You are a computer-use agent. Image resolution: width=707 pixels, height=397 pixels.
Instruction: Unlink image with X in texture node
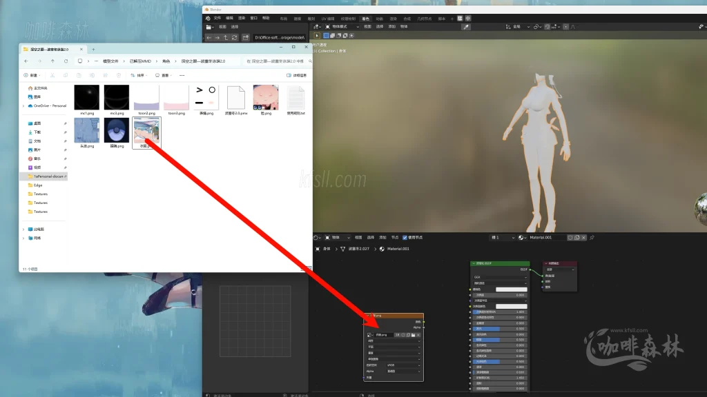(x=418, y=335)
